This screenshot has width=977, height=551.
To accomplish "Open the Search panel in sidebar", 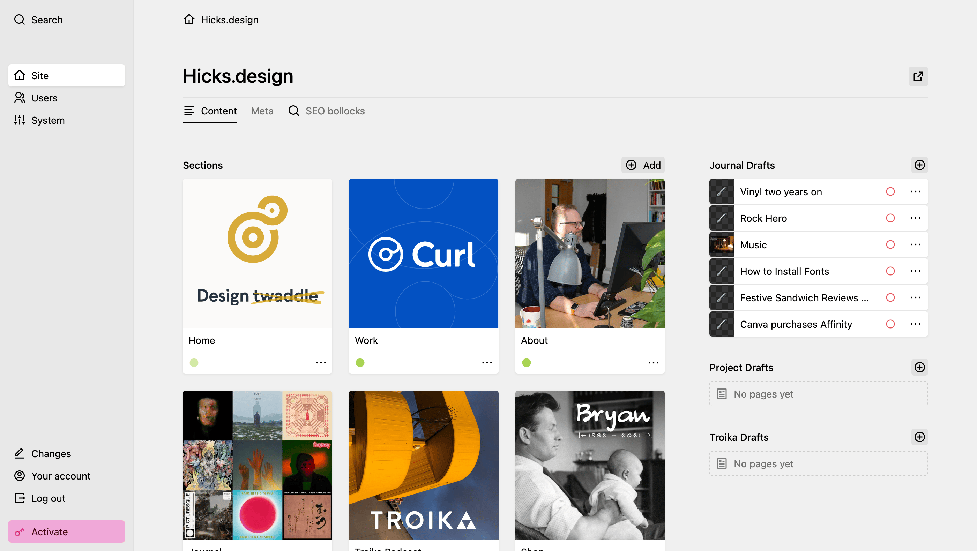I will (38, 20).
